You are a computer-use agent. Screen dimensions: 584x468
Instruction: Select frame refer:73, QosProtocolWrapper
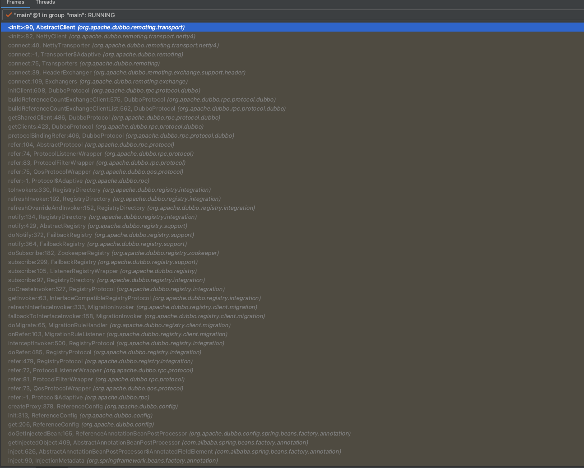click(x=292, y=388)
